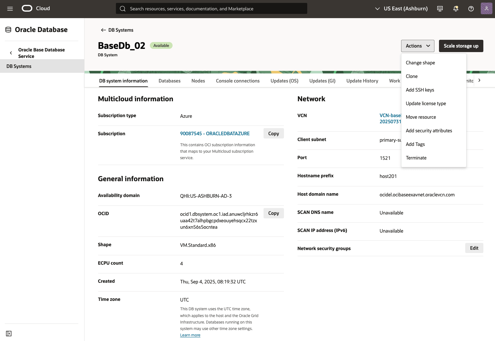Edit the network security groups
The image size is (495, 341).
coord(474,248)
